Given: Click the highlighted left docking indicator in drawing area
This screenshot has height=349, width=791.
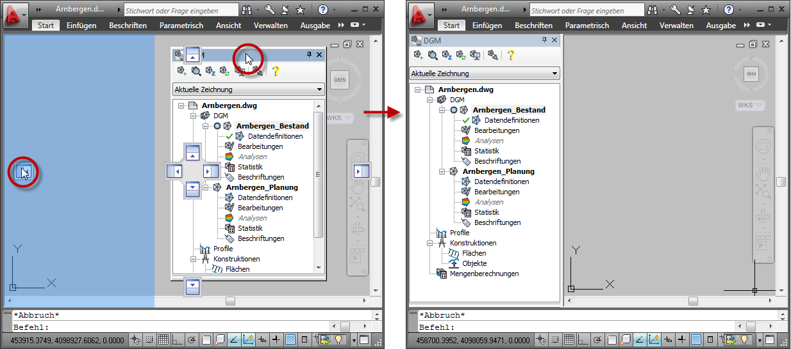Looking at the screenshot, I should tap(23, 171).
